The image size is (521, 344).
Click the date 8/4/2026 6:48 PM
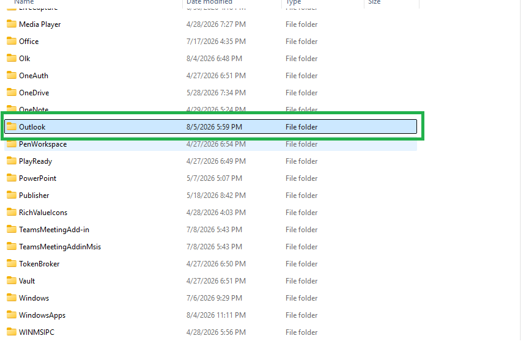pos(214,59)
